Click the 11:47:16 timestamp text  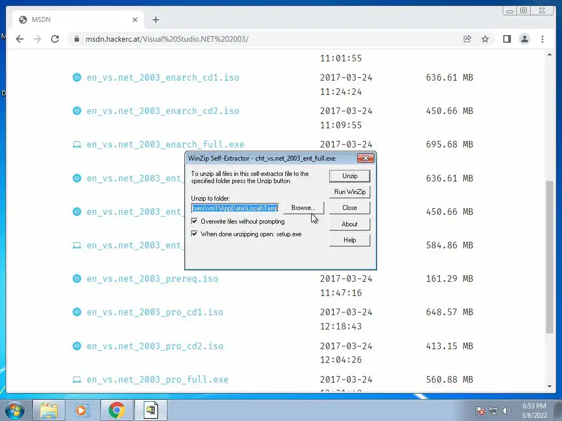[x=341, y=293]
